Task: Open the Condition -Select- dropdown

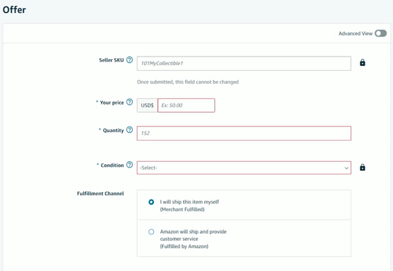Action: (244, 168)
